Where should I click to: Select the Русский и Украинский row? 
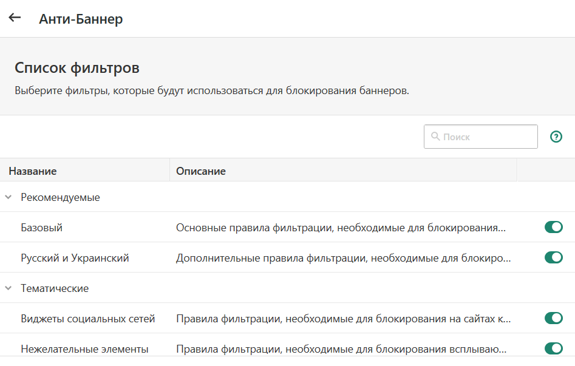click(75, 258)
